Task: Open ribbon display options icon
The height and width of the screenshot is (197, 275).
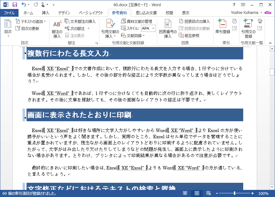Action: 243,5
